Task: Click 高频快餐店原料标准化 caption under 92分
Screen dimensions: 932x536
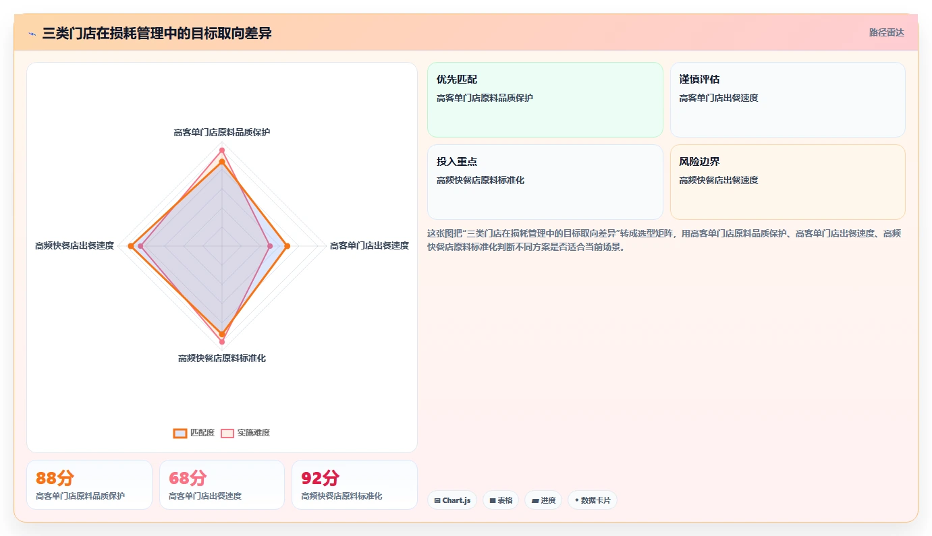Action: point(341,496)
